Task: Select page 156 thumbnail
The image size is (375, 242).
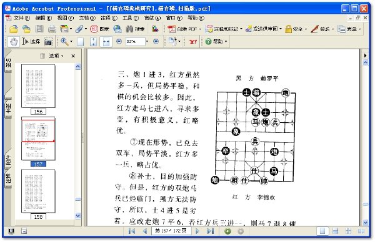Action: point(38,86)
